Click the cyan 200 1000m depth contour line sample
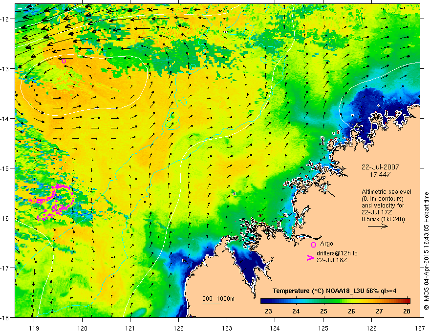This screenshot has width=430, height=332. [x=212, y=304]
